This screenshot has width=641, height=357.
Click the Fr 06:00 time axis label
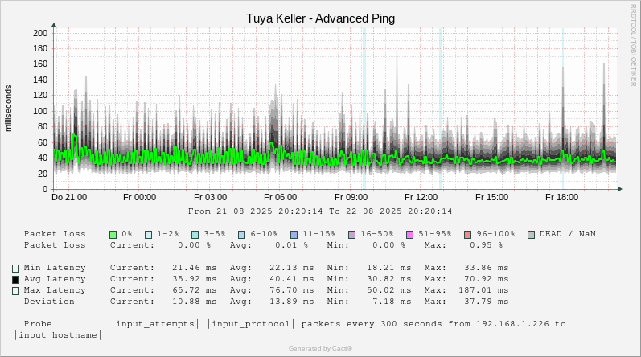[281, 197]
